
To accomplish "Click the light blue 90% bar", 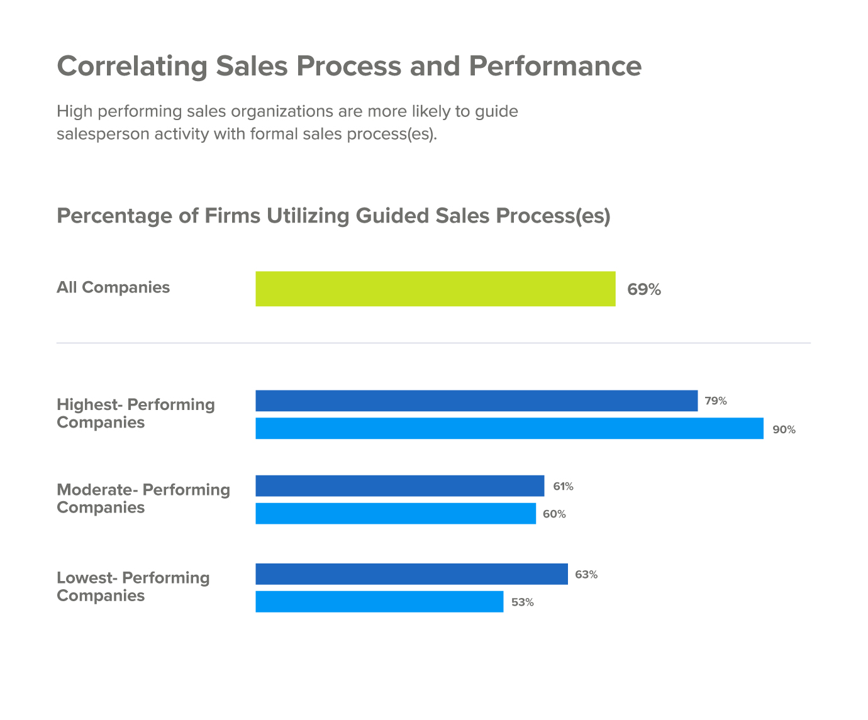I will point(509,428).
